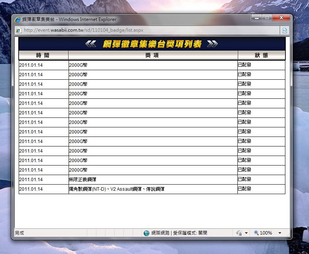Minimize the Internet Explorer window
Screen dimensions: 309x254
click(256, 18)
